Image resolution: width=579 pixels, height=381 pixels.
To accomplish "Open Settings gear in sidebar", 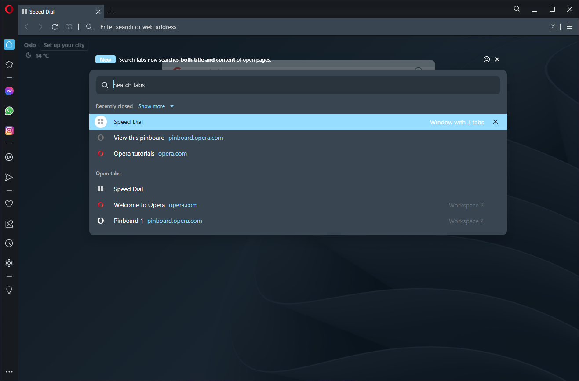I will [9, 263].
